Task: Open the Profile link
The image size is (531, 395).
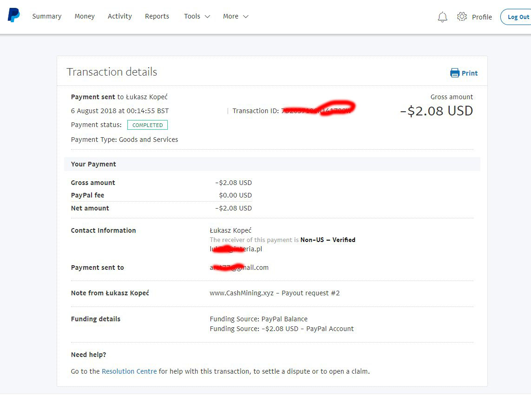Action: point(482,17)
